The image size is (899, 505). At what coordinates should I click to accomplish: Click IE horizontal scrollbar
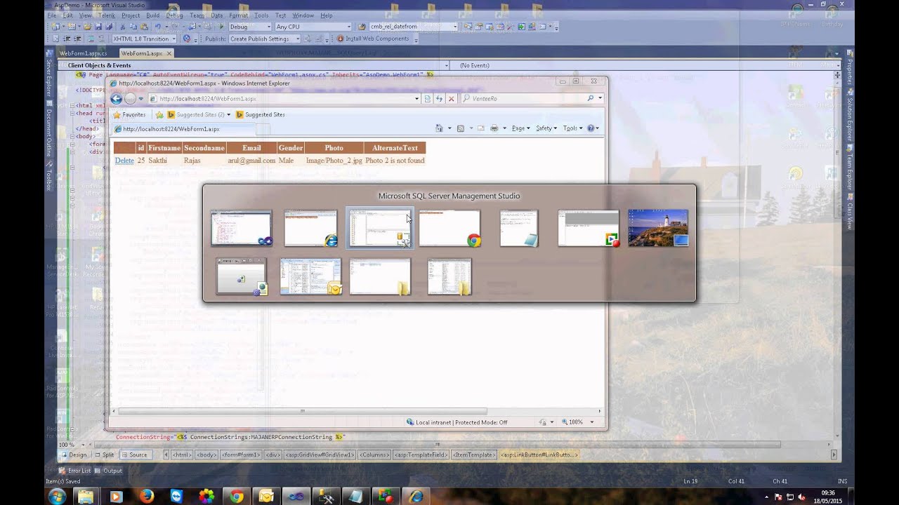pos(302,412)
